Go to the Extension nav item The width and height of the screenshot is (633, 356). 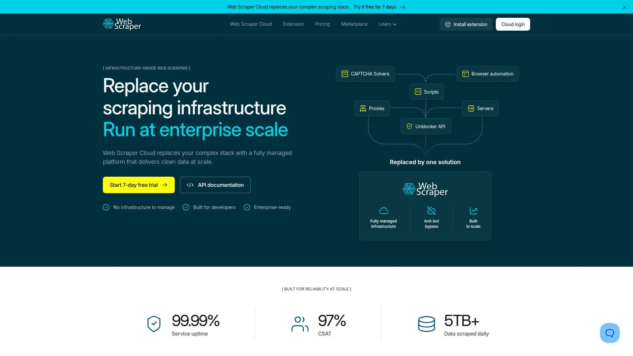(x=293, y=24)
